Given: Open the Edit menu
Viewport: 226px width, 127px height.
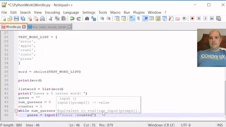Looking at the screenshot, I should click(x=13, y=13).
